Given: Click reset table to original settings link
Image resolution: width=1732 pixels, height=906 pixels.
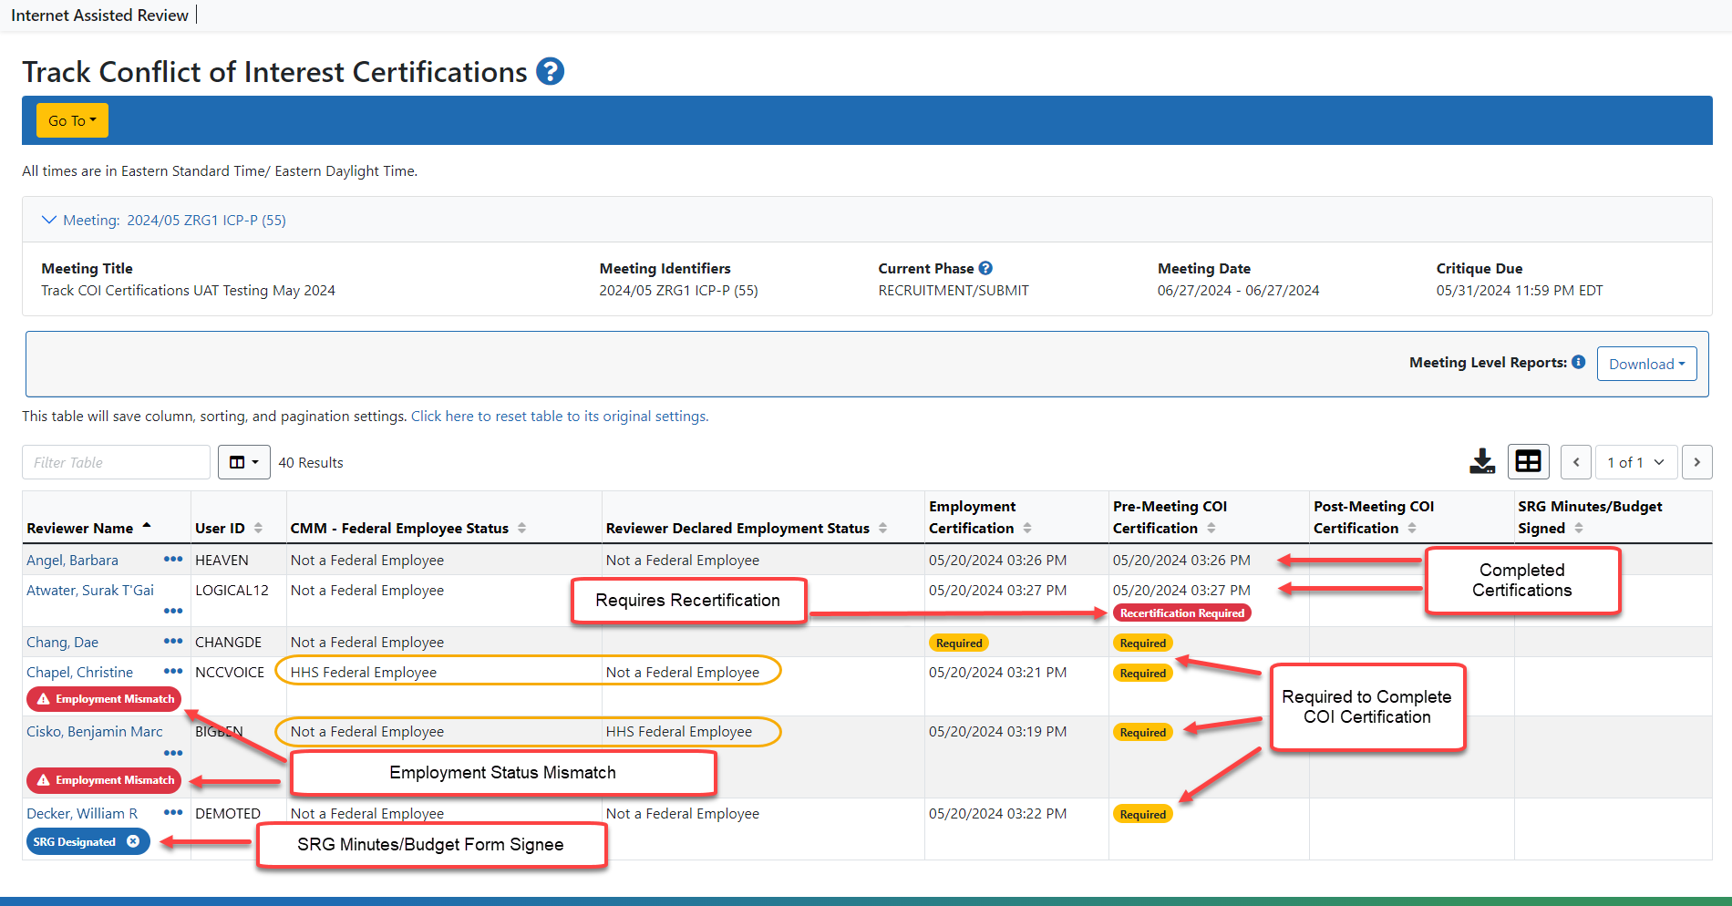Looking at the screenshot, I should pyautogui.click(x=559, y=416).
